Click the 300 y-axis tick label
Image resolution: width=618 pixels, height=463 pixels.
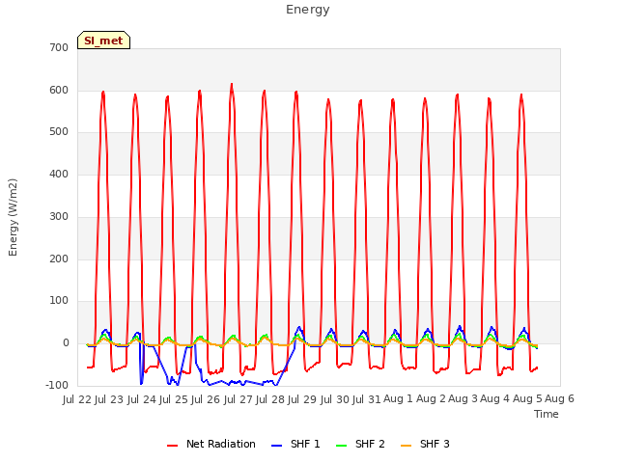point(59,216)
